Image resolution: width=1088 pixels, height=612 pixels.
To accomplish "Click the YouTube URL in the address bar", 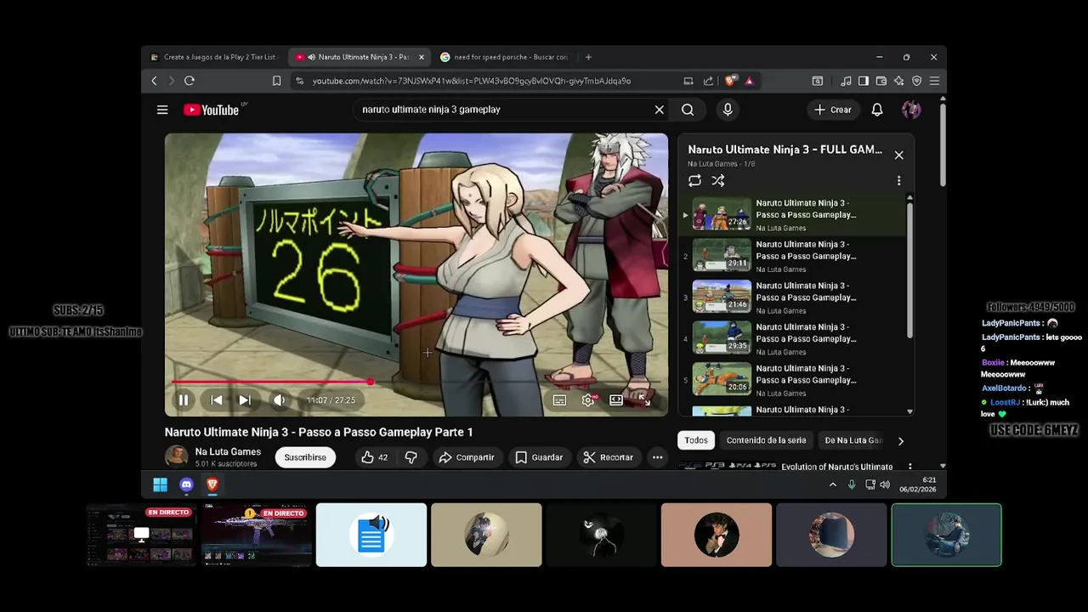I will click(472, 81).
